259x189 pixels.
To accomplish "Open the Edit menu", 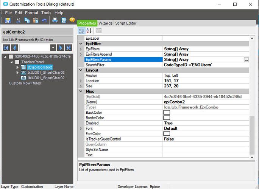I will pyautogui.click(x=18, y=13).
